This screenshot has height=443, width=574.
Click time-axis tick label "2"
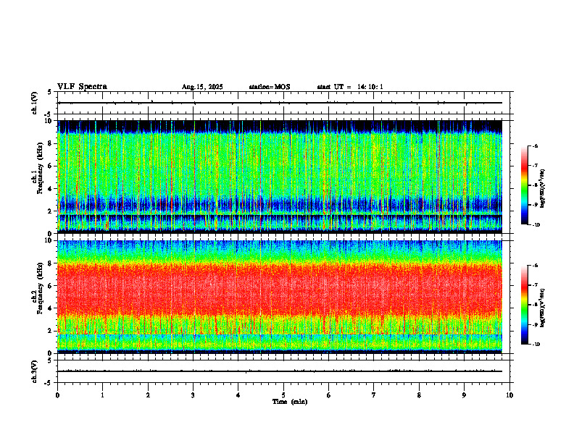tap(148, 395)
